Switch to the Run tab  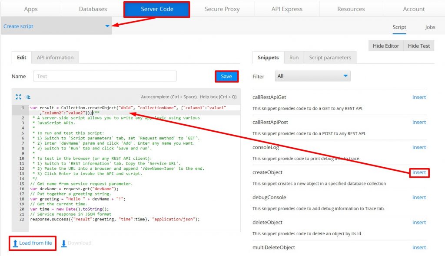click(294, 58)
